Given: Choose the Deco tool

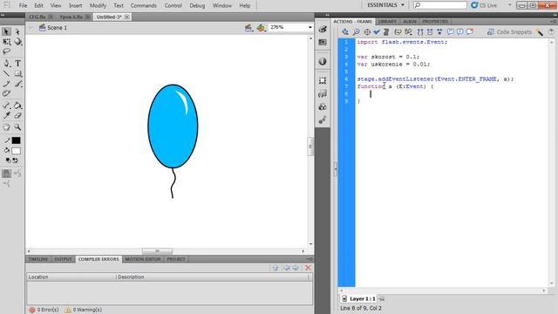Looking at the screenshot, I should pos(6,93).
